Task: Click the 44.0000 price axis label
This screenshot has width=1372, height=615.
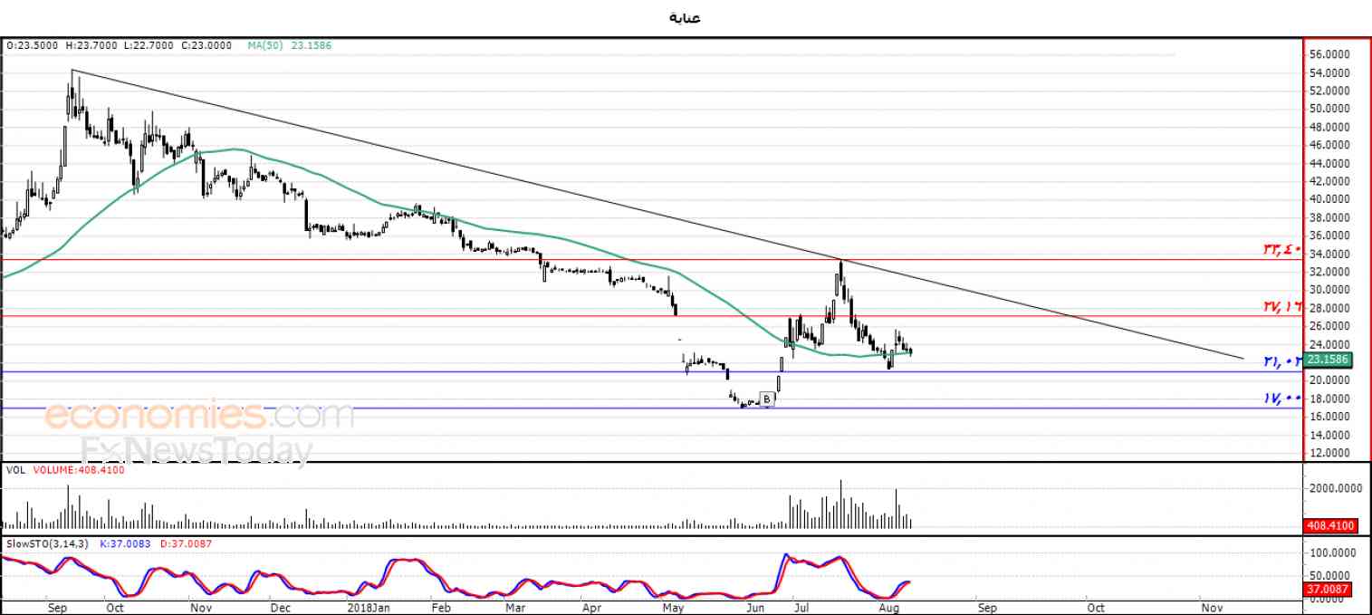Action: (1329, 163)
